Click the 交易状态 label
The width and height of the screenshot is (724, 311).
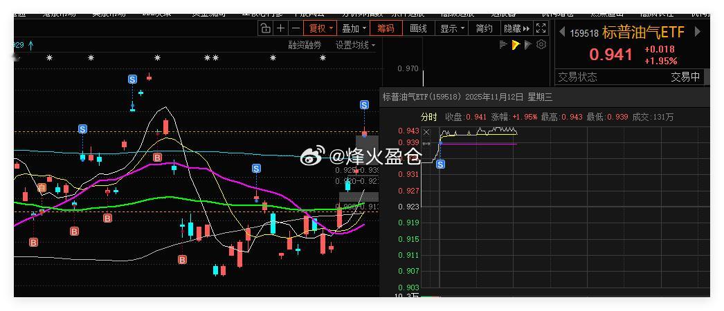click(577, 77)
